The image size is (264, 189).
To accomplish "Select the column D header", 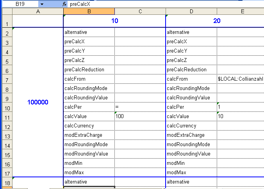I will [191, 11].
